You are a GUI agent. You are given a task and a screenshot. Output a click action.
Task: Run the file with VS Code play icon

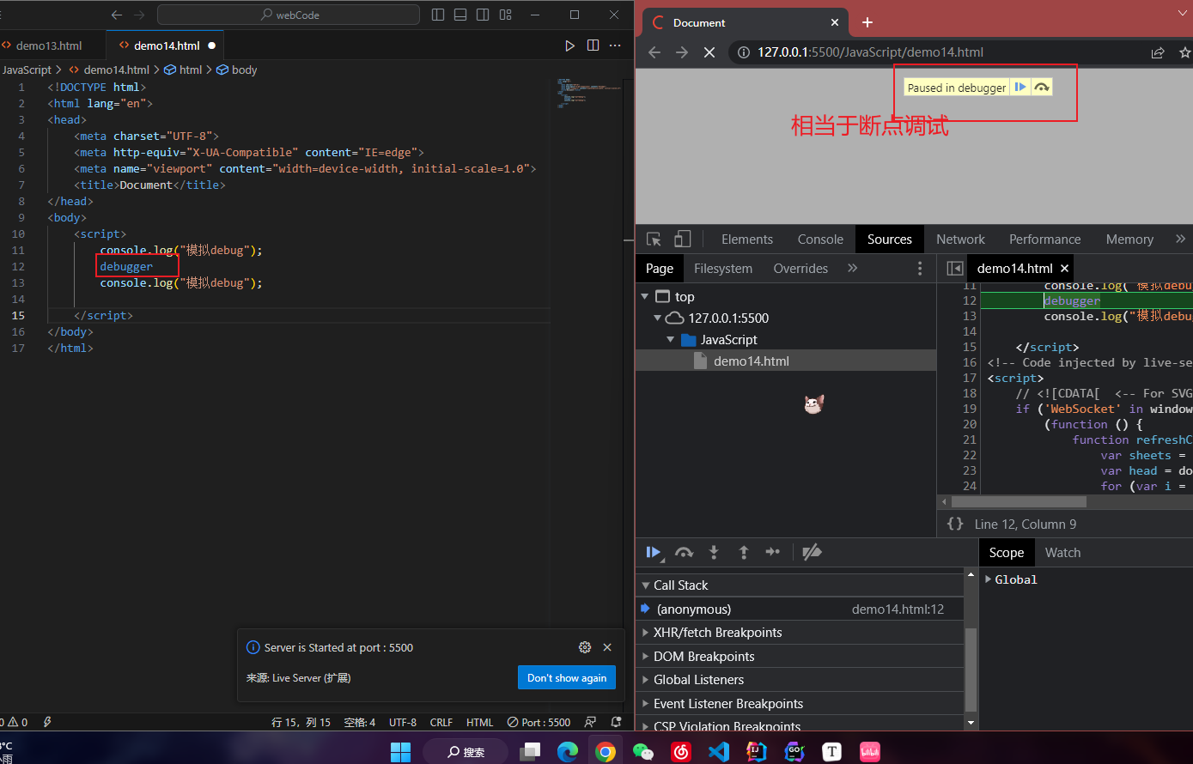[569, 45]
